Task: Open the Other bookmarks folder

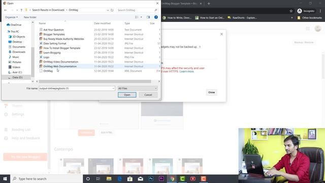Action: pos(310,18)
